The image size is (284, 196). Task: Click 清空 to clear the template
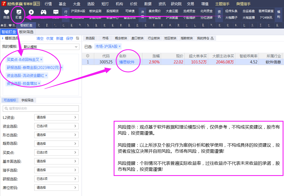pyautogui.click(x=40, y=38)
